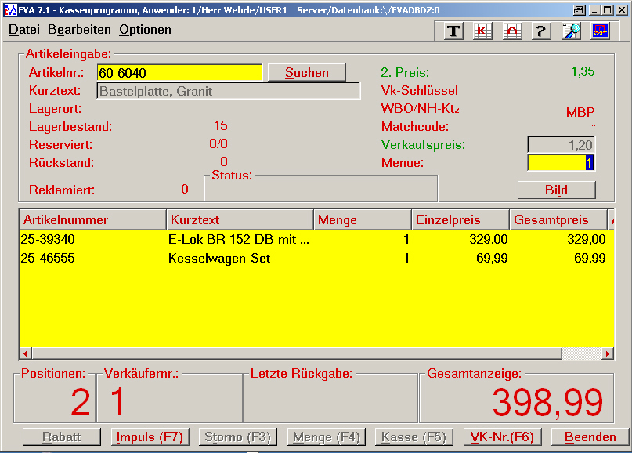This screenshot has width=632, height=453.
Task: Open the Bearbeiten menu
Action: point(79,30)
